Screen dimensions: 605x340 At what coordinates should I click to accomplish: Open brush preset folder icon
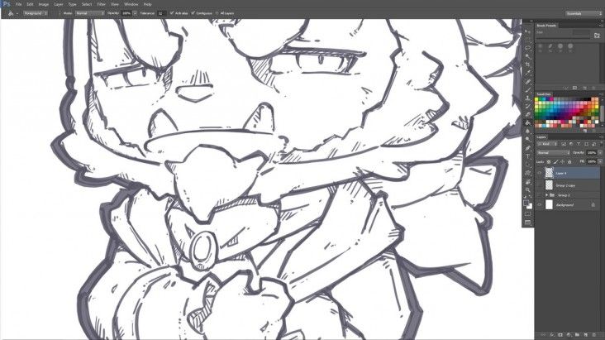point(597,36)
